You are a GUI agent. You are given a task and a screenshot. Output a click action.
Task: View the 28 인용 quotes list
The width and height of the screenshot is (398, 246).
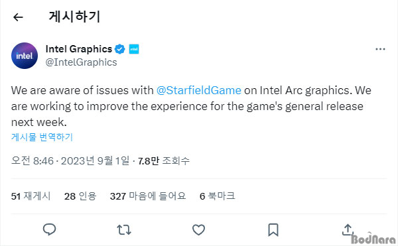(80, 196)
